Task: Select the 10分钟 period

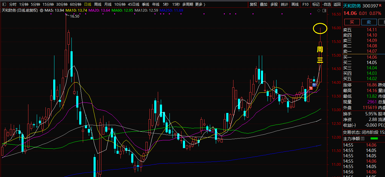Action: pos(120,4)
